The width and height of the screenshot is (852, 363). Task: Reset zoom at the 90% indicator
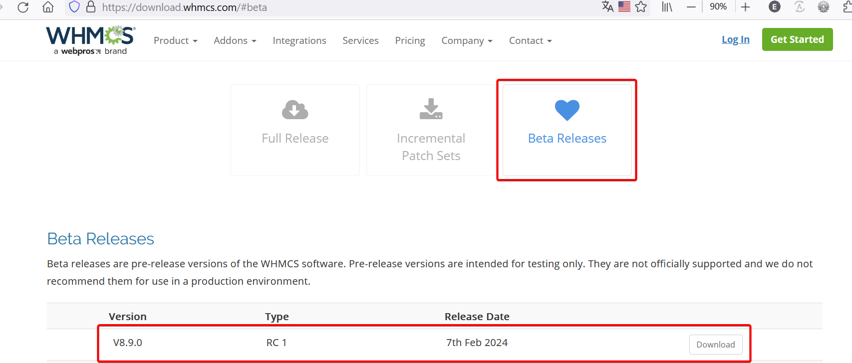pyautogui.click(x=718, y=6)
